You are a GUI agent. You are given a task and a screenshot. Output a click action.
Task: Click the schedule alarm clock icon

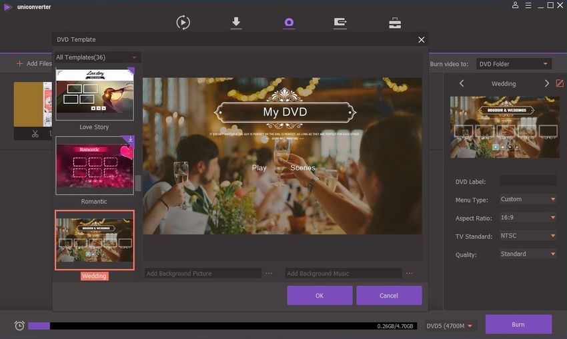tap(19, 325)
